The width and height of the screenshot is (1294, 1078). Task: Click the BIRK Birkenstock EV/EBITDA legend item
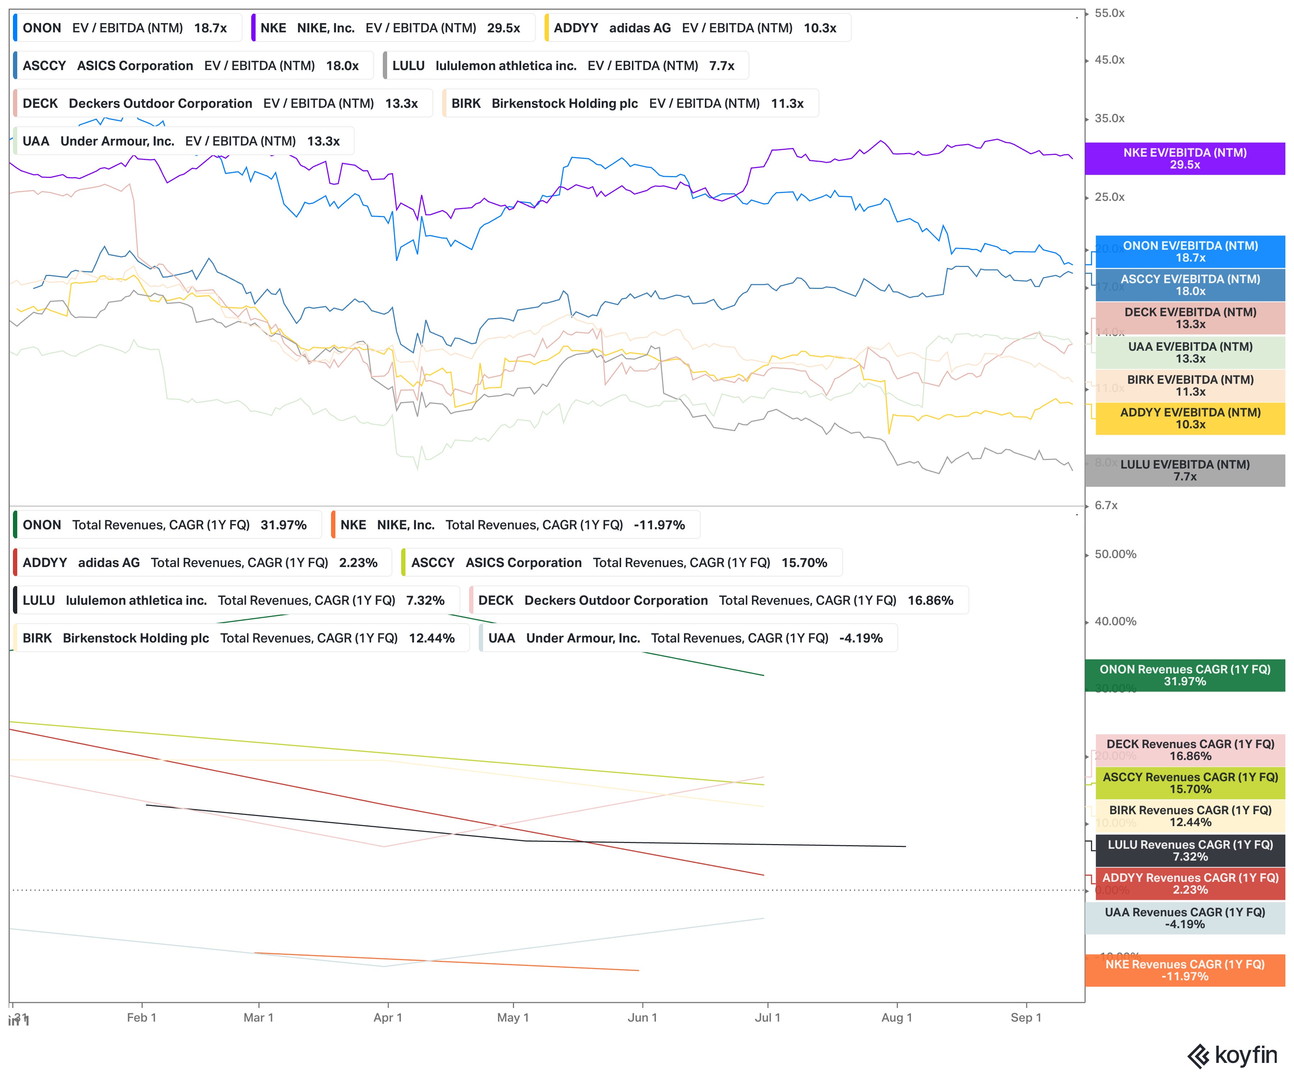point(630,103)
